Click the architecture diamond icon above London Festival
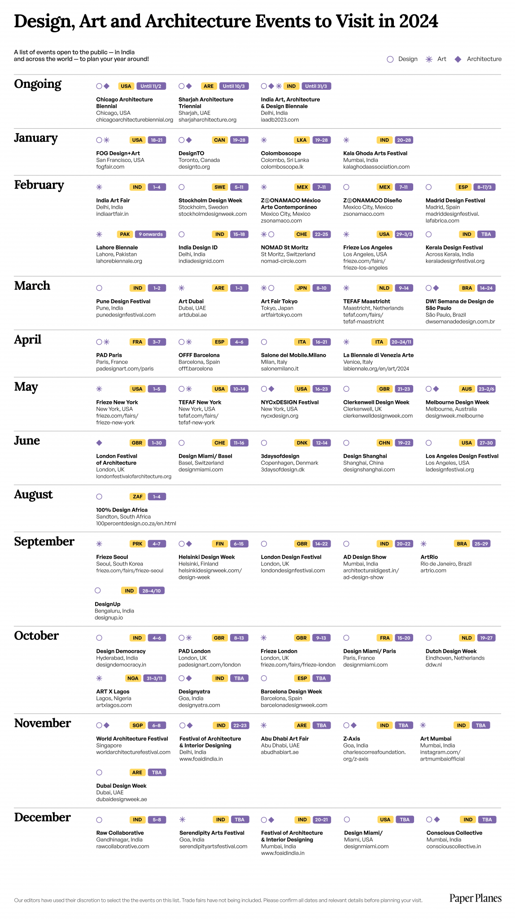515x919 pixels. click(x=99, y=443)
